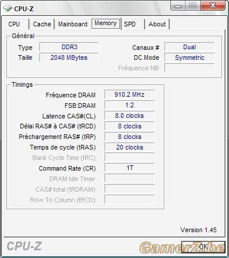Switch to the CPU tab

tap(15, 24)
